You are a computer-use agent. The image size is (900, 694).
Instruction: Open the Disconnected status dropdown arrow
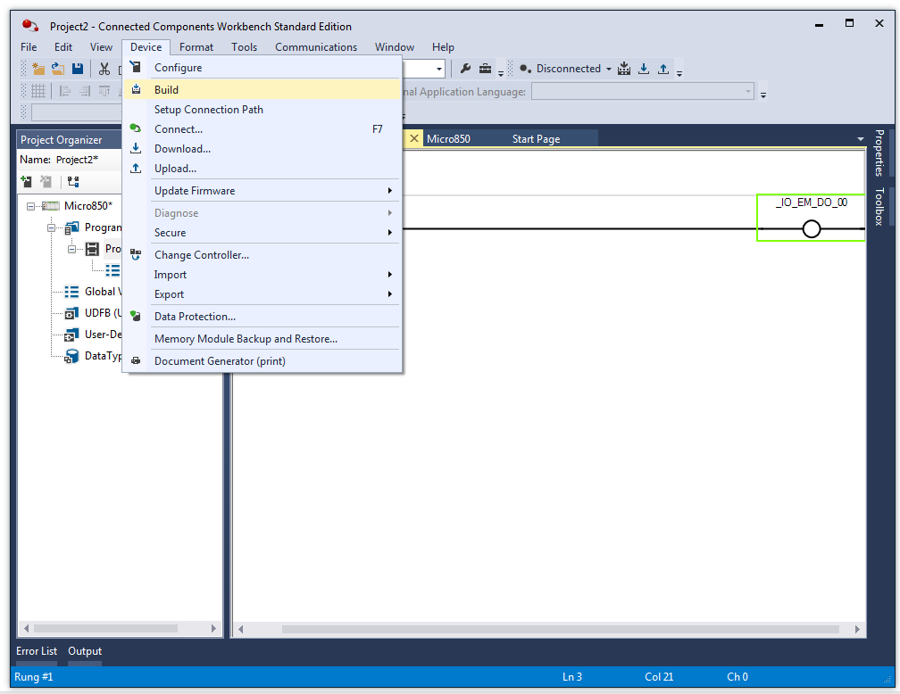(x=609, y=69)
